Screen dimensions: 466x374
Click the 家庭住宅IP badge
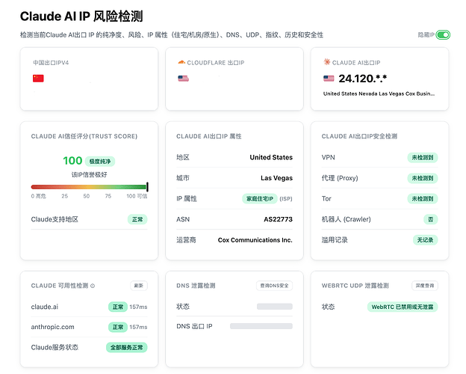pos(260,199)
